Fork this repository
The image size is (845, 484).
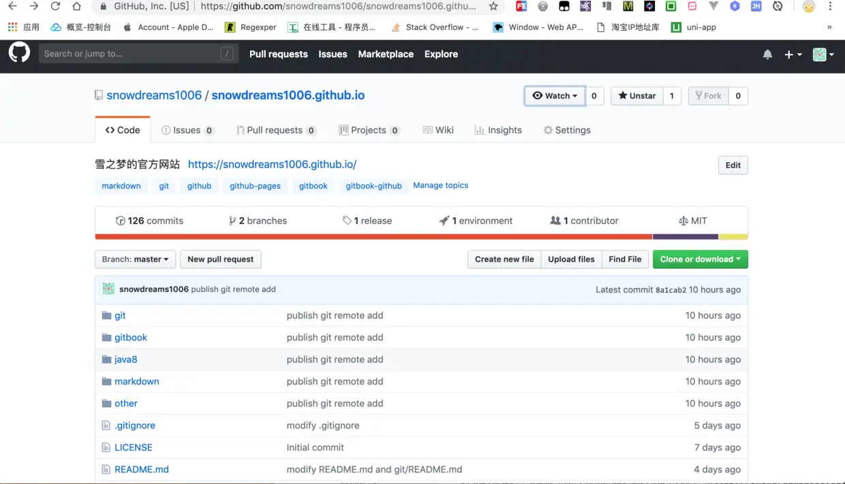[708, 95]
